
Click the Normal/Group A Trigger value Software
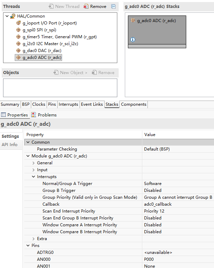tap(178, 184)
